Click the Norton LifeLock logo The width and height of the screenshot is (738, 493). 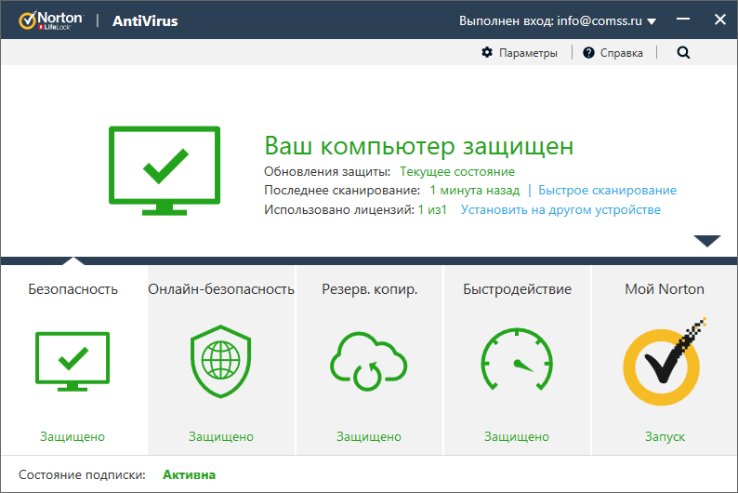point(51,20)
